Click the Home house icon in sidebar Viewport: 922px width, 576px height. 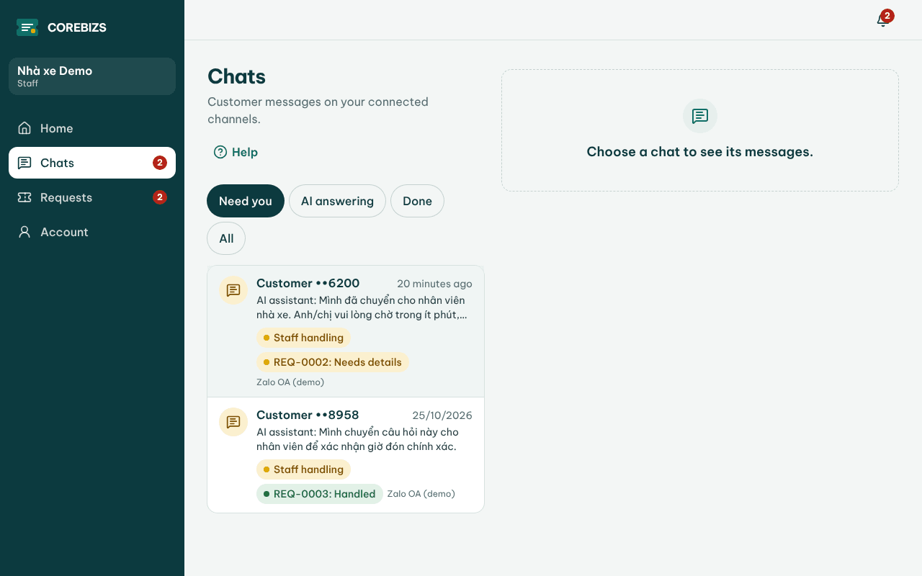pos(24,128)
